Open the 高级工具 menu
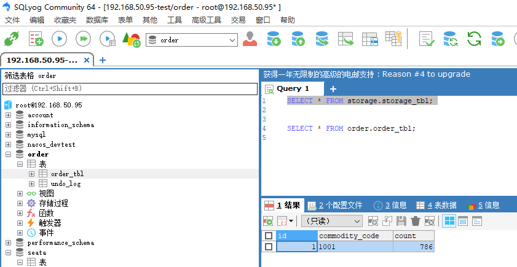Image resolution: width=517 pixels, height=267 pixels. coord(207,20)
